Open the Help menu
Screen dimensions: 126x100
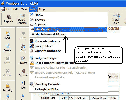(x=42, y=9)
